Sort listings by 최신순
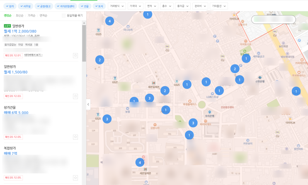 pyautogui.click(x=19, y=15)
